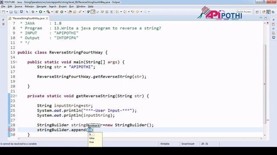
Task: Minimize the editor area button
Action: (x=261, y=18)
